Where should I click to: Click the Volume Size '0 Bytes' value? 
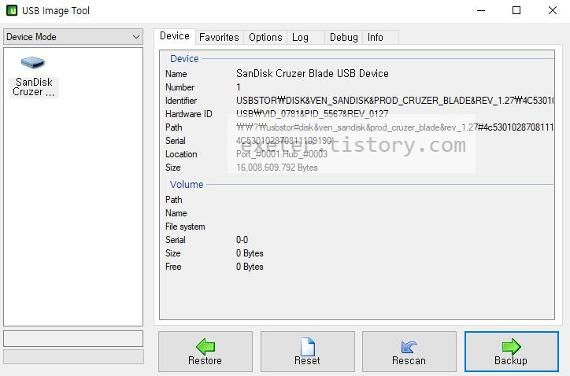pos(250,253)
